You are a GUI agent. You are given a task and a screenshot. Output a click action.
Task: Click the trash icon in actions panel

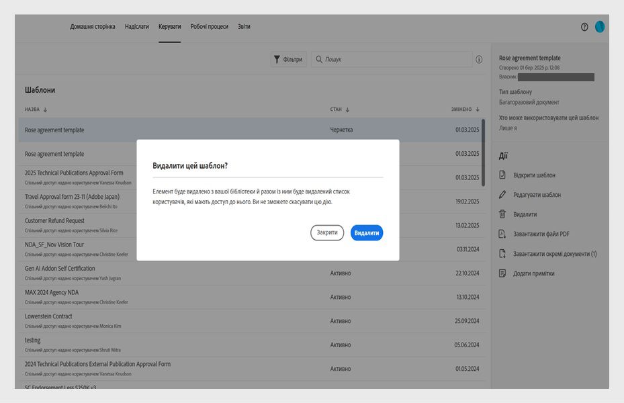point(502,214)
